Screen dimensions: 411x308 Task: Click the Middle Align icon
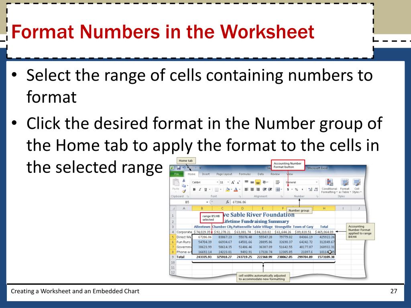(252, 182)
